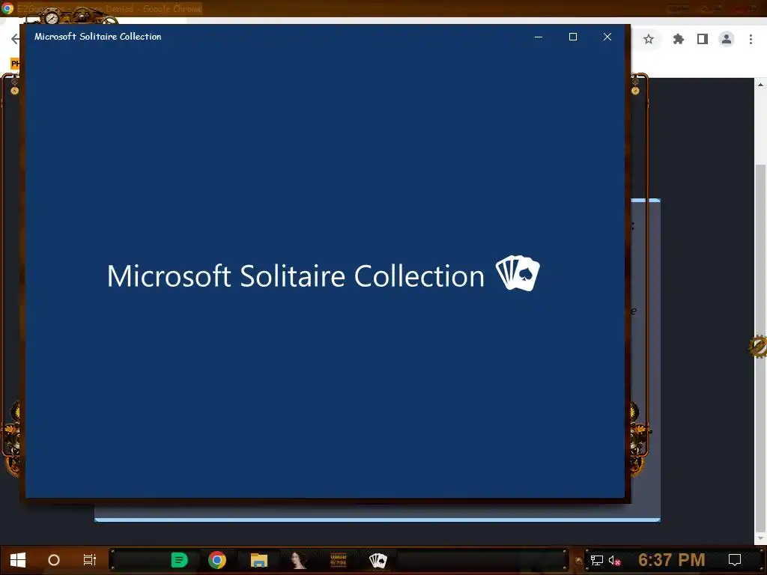The image size is (767, 575).
Task: Open File Explorer from taskbar
Action: pyautogui.click(x=258, y=560)
